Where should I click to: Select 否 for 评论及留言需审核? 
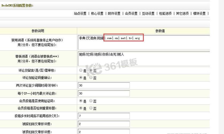(91, 70)
